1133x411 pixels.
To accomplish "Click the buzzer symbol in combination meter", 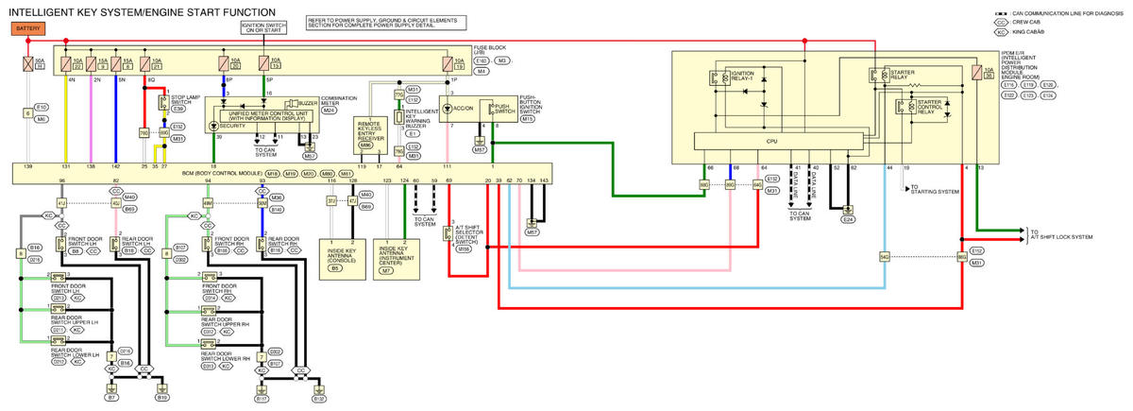I will [292, 103].
